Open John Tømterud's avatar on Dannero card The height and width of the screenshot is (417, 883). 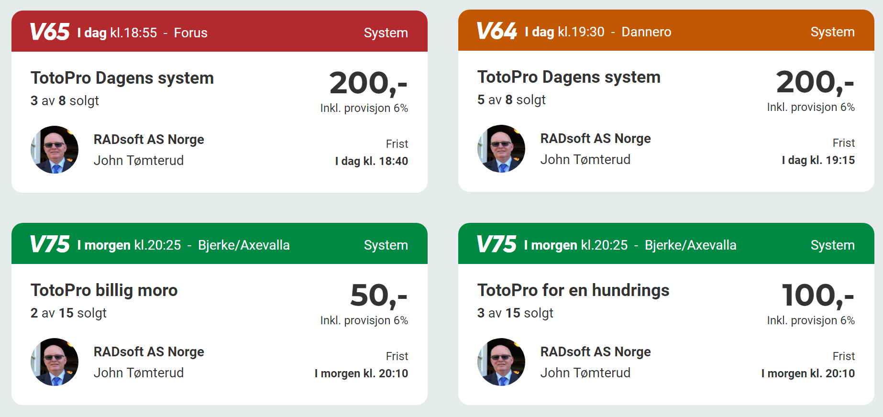pos(501,149)
